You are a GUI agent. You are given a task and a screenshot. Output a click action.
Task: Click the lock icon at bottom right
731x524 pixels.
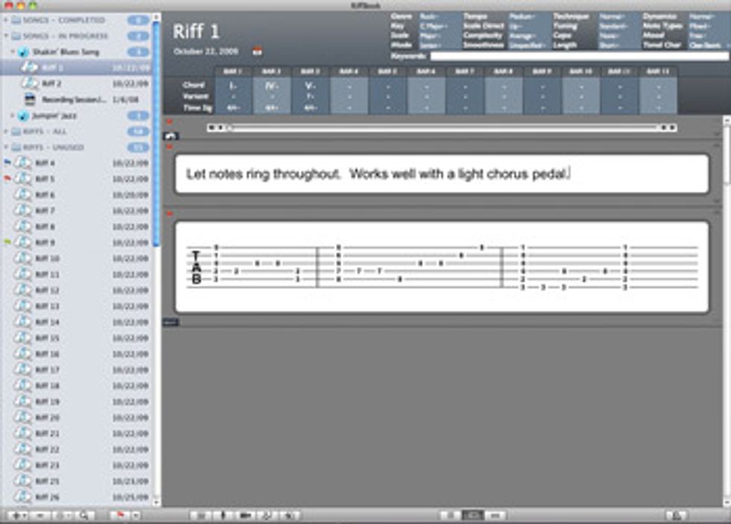coord(676,515)
